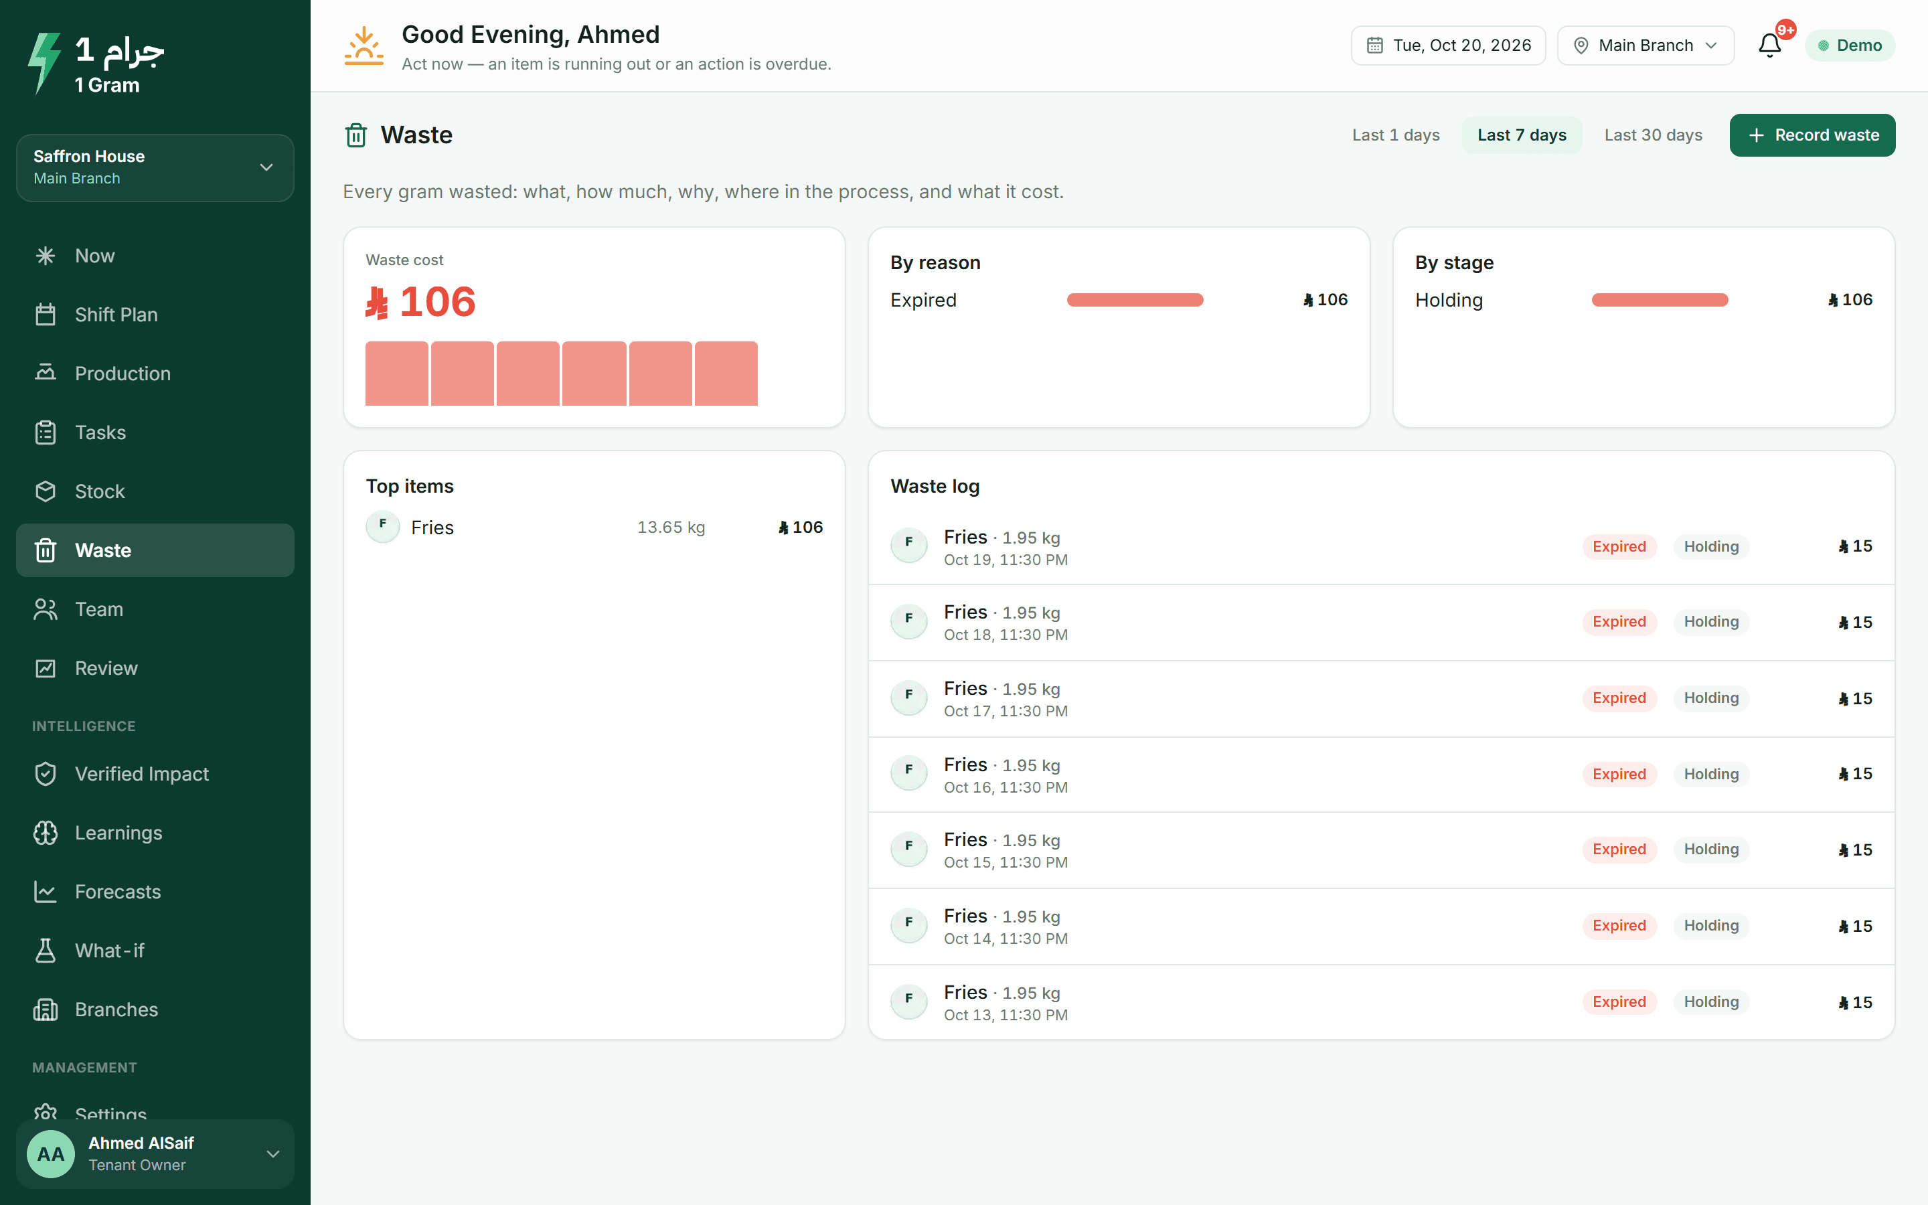Open the Branches building icon
The width and height of the screenshot is (1928, 1205).
[46, 1010]
